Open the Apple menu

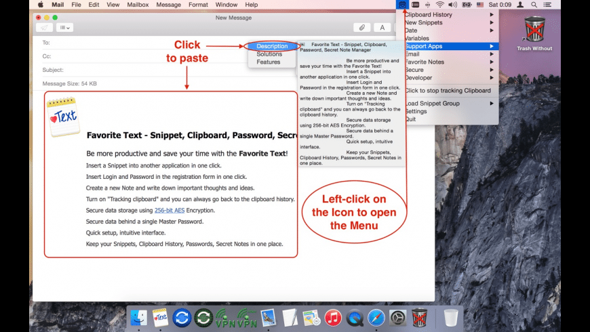tap(40, 5)
